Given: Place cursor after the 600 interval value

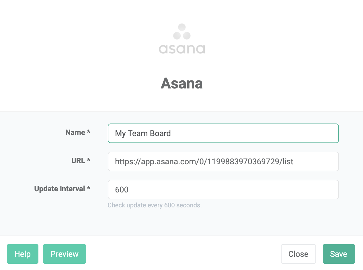Looking at the screenshot, I should pos(129,190).
